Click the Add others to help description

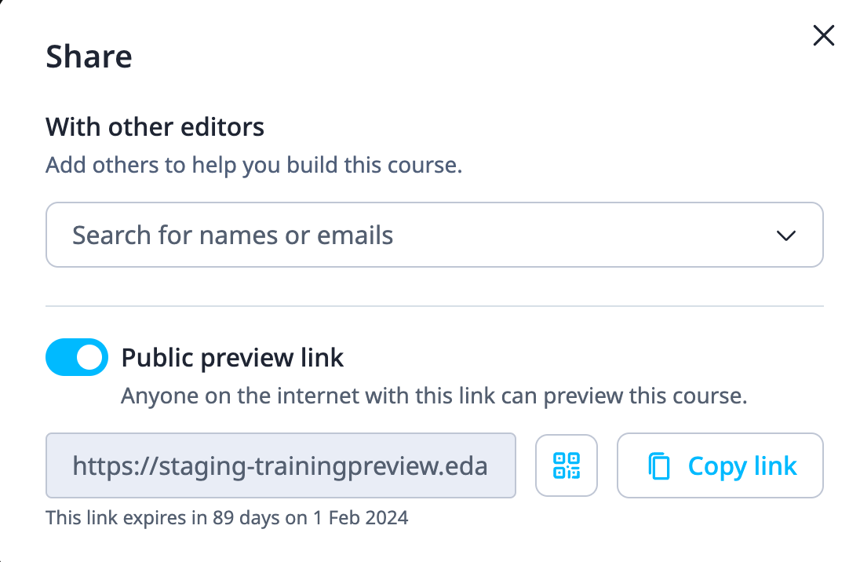(x=253, y=166)
